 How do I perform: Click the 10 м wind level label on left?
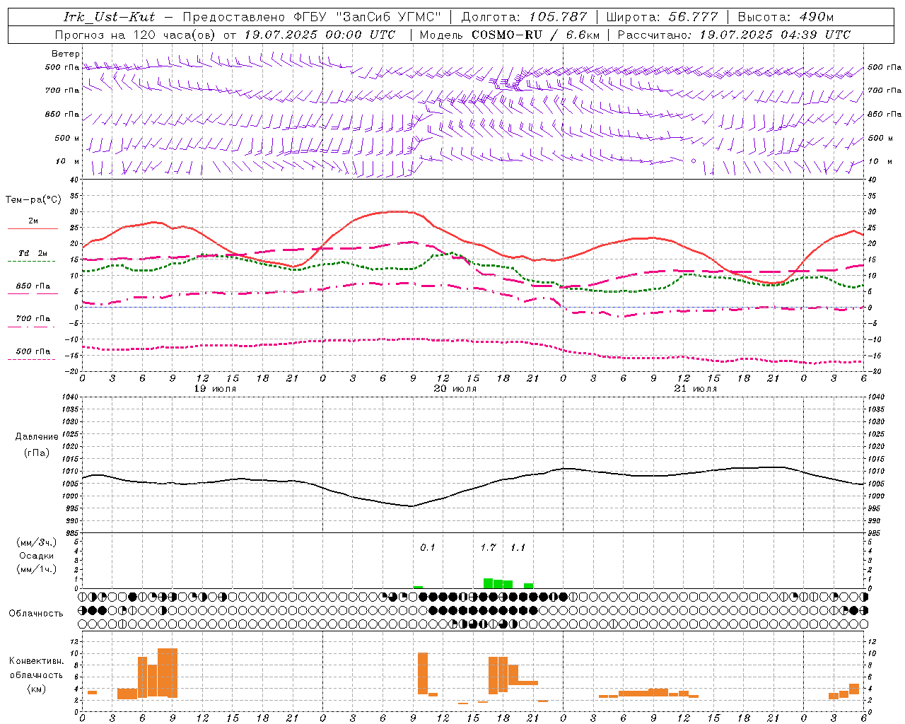pyautogui.click(x=67, y=162)
